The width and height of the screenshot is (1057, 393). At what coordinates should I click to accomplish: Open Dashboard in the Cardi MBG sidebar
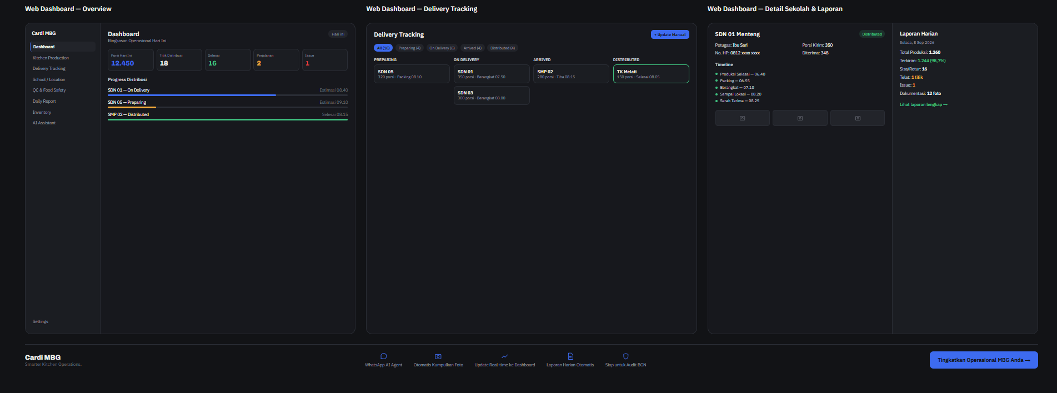pyautogui.click(x=63, y=47)
